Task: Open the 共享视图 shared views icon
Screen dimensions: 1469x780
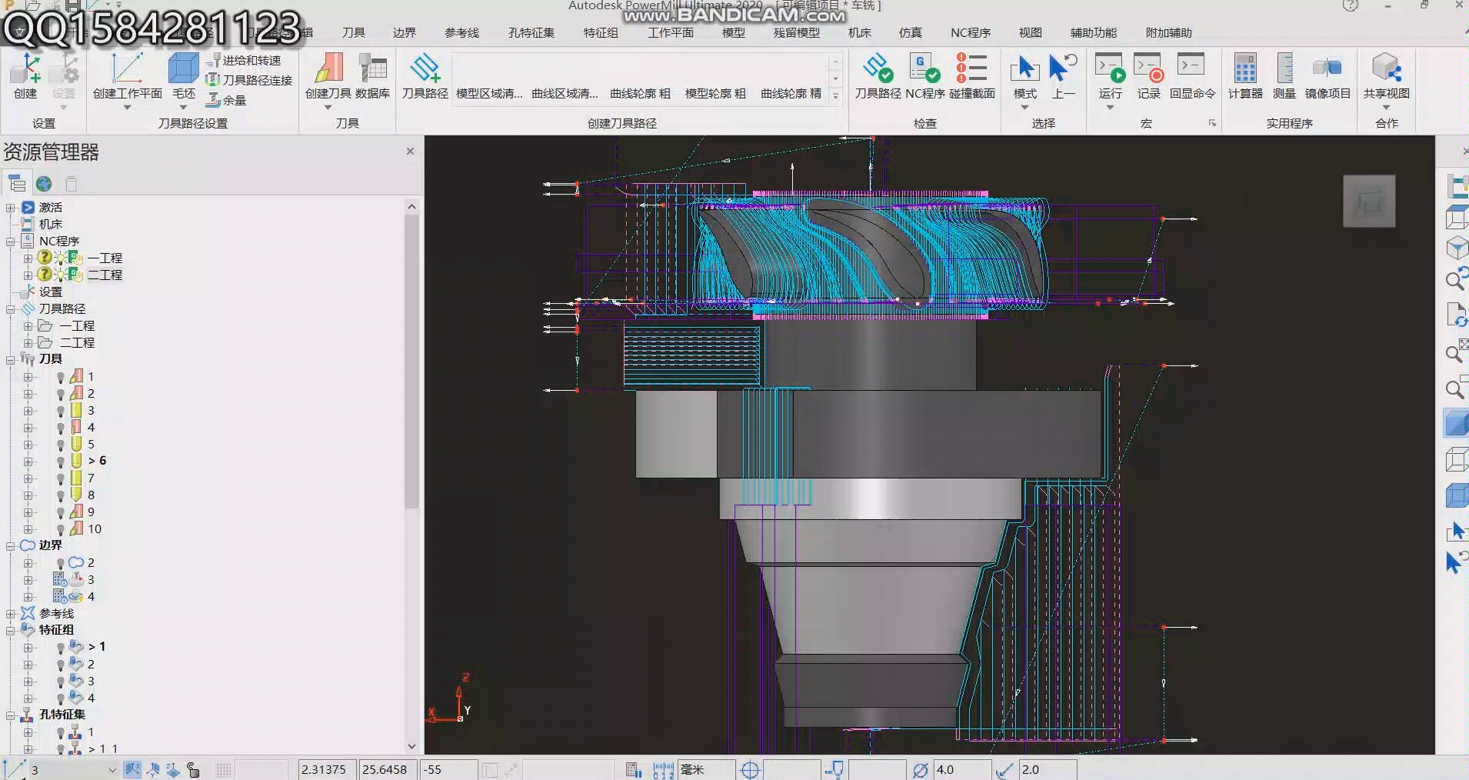Action: [1386, 76]
